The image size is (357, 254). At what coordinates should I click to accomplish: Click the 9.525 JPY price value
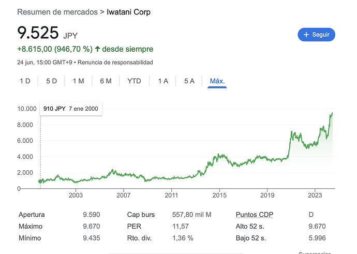pyautogui.click(x=38, y=33)
